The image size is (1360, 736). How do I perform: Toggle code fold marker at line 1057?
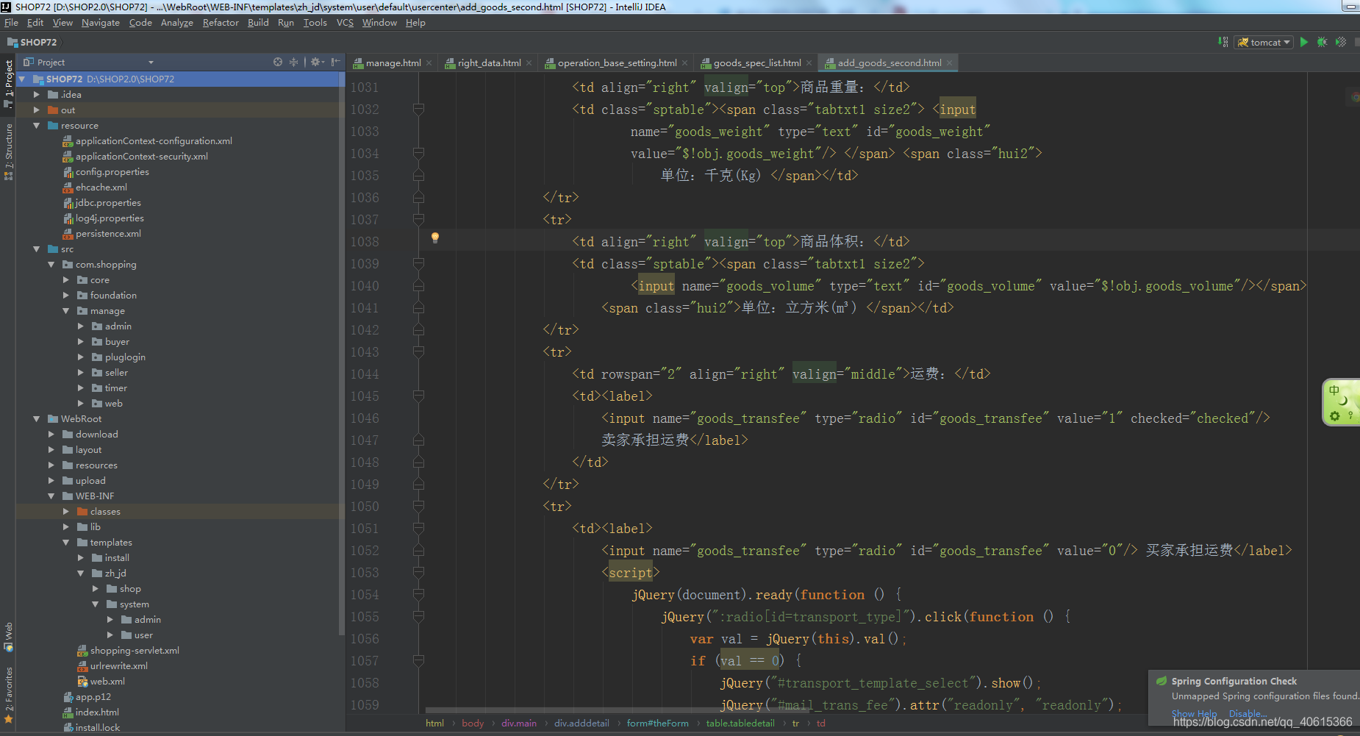tap(418, 661)
